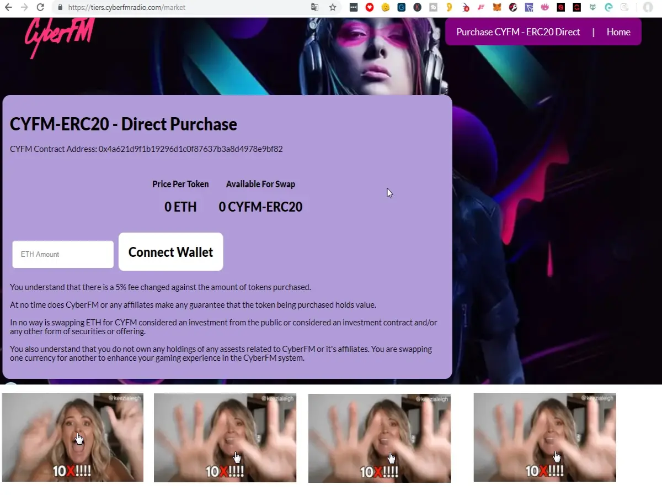Open the blue G extension icon
The image size is (662, 495).
(402, 7)
